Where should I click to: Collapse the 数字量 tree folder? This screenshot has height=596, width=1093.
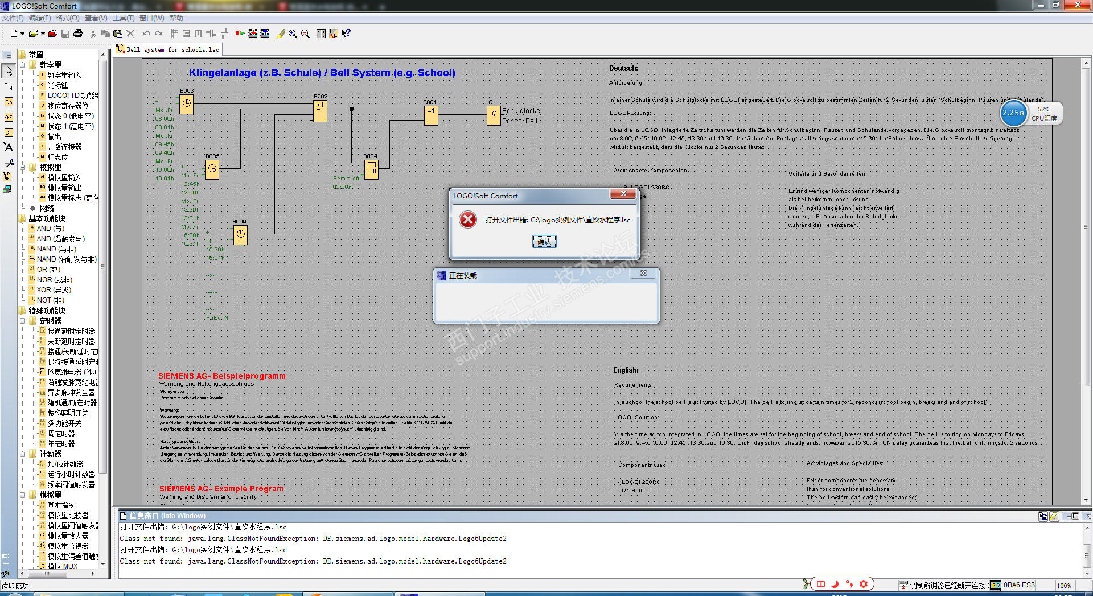[x=23, y=65]
